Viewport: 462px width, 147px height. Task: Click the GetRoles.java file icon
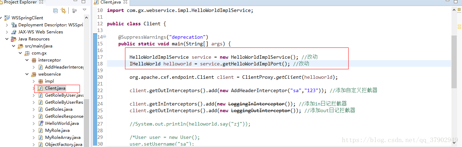41,109
